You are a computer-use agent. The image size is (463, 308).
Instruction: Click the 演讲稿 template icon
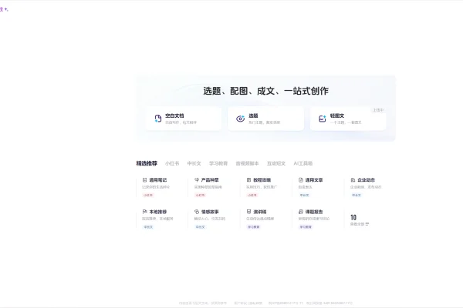coord(248,212)
